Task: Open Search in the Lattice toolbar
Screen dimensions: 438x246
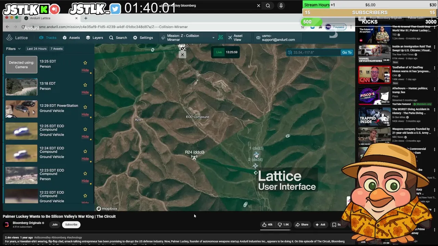Action: point(118,38)
